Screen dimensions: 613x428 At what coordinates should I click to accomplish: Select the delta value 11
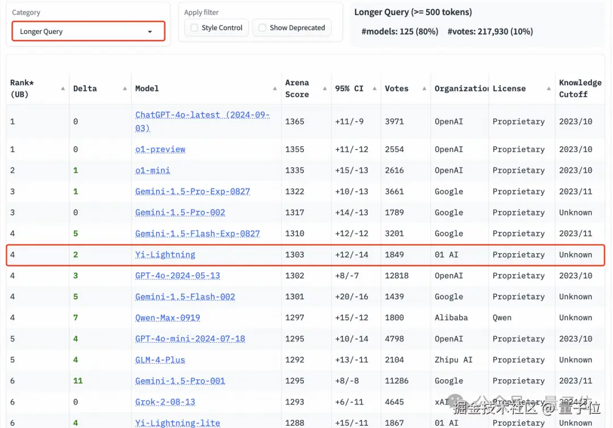pos(78,381)
